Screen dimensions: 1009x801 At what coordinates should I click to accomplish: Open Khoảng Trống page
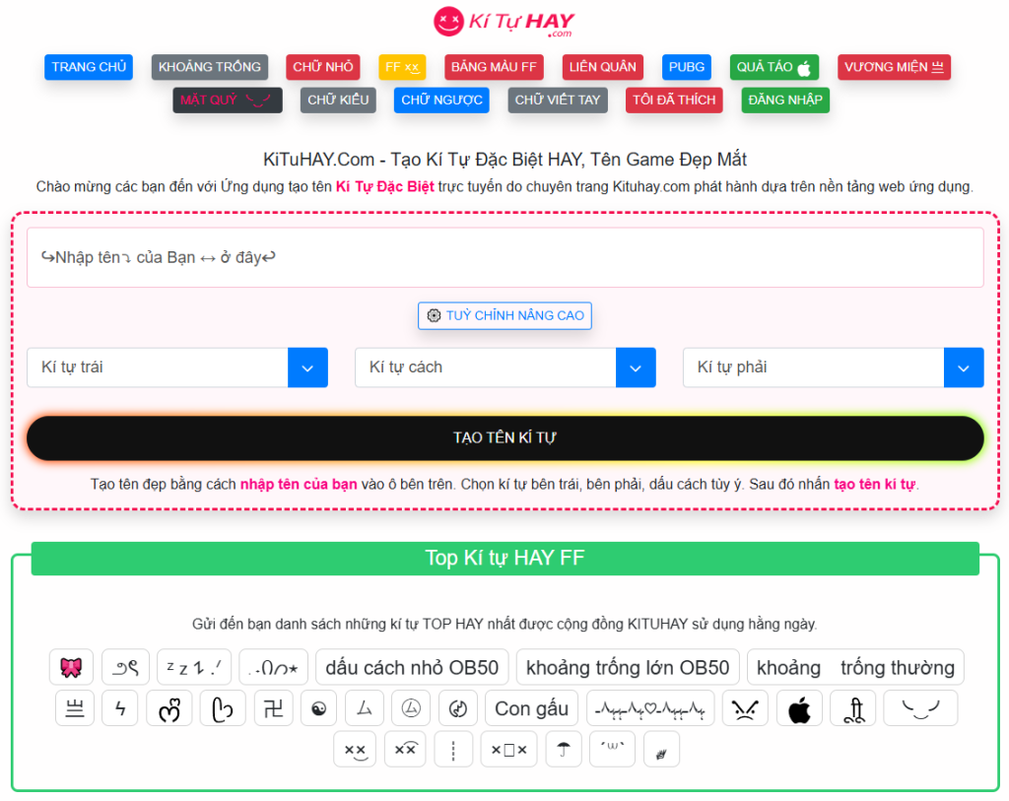click(x=210, y=67)
